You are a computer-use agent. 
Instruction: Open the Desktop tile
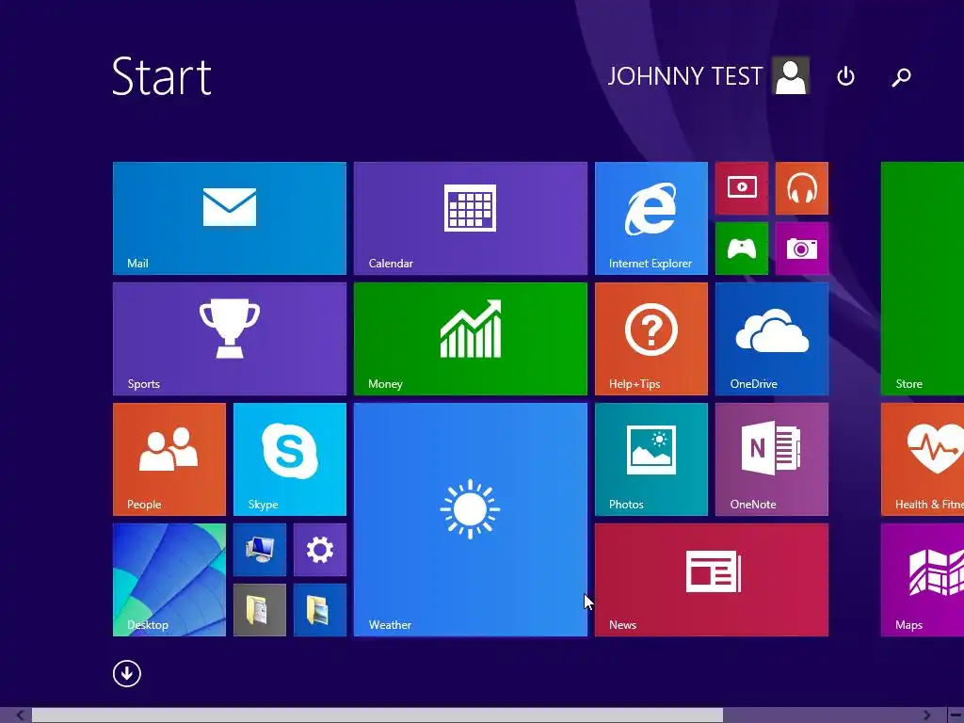tap(169, 580)
